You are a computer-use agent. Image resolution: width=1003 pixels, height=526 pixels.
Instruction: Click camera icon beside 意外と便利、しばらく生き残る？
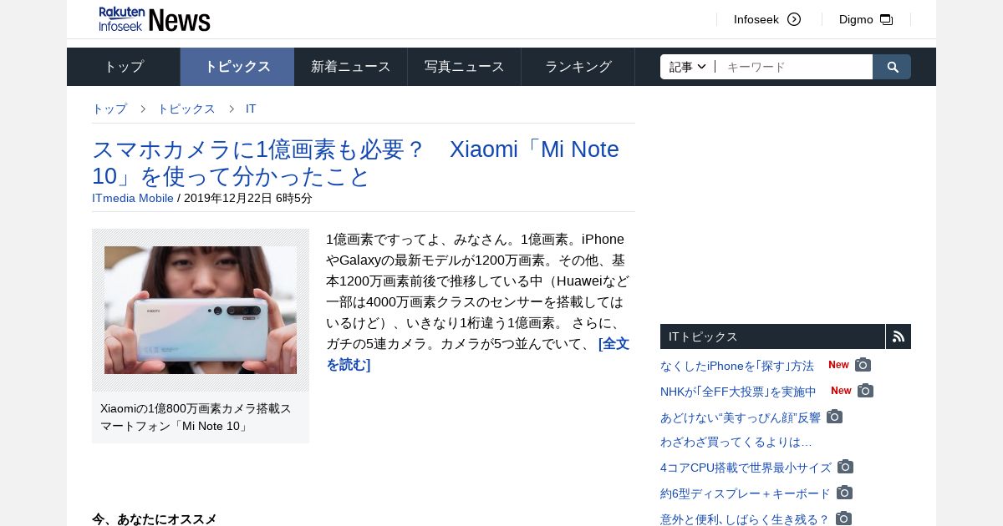tap(844, 518)
